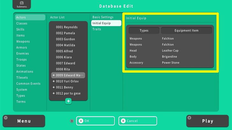Start the game with Play
232x130 pixels.
(x=207, y=121)
